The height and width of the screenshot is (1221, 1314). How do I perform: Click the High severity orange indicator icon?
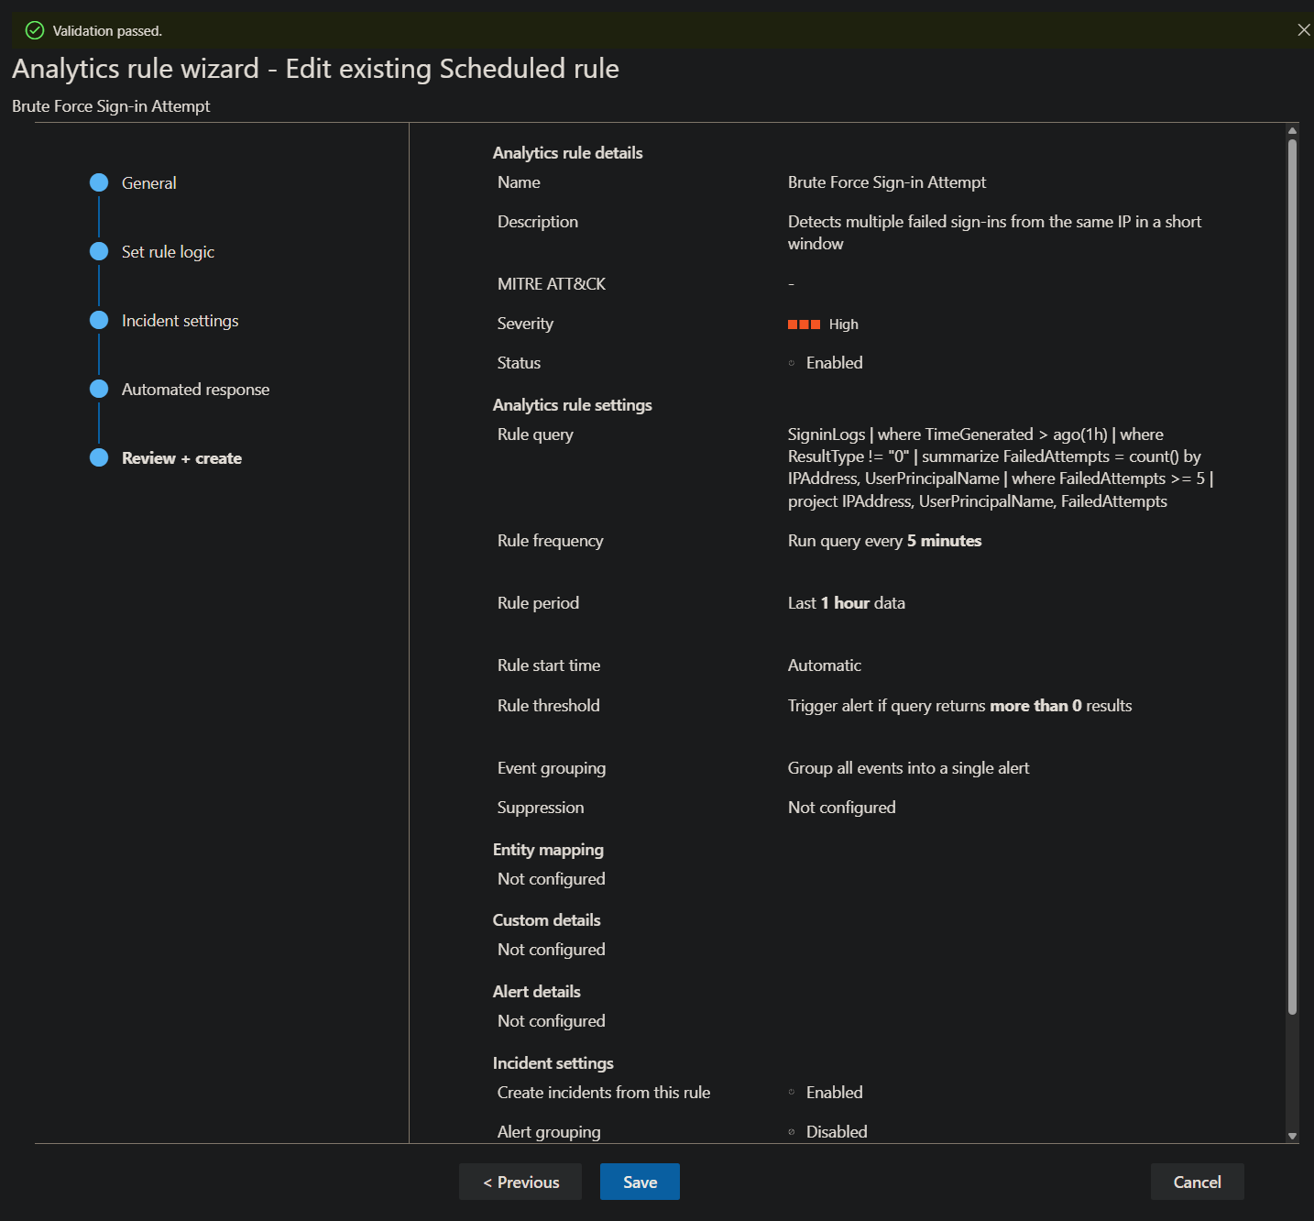pos(804,324)
